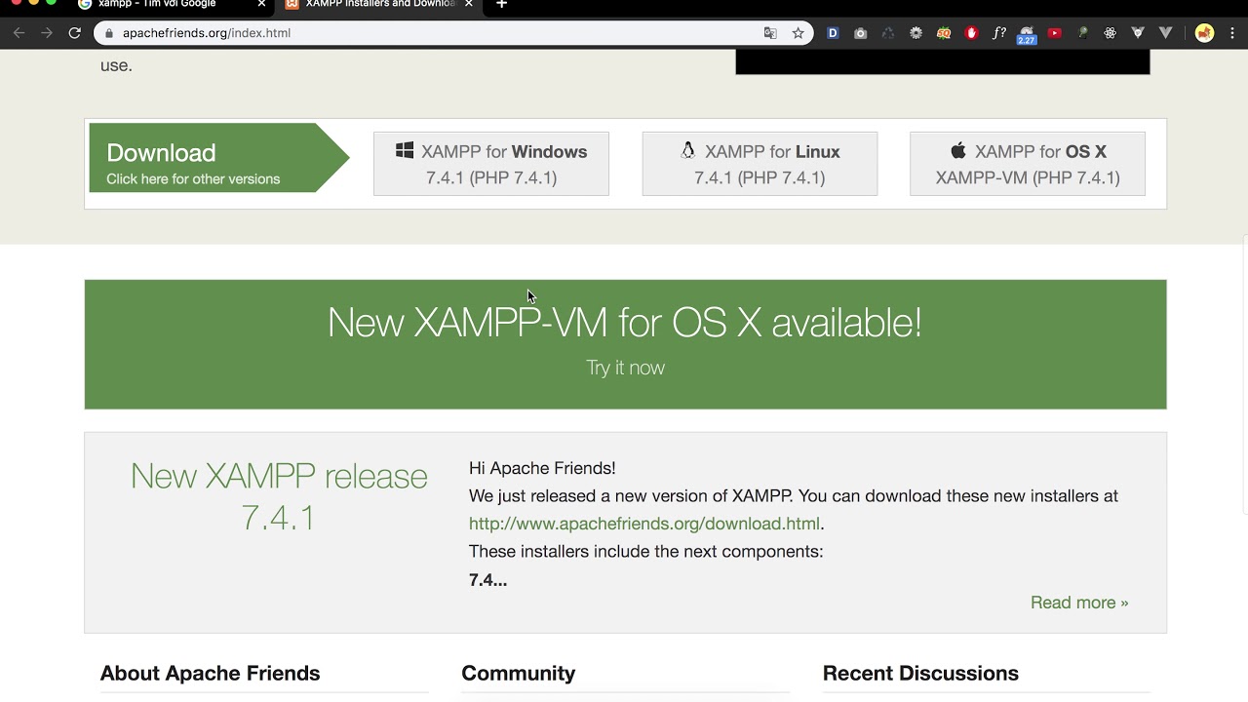
Task: Close the xampp Google search tab
Action: tap(261, 4)
